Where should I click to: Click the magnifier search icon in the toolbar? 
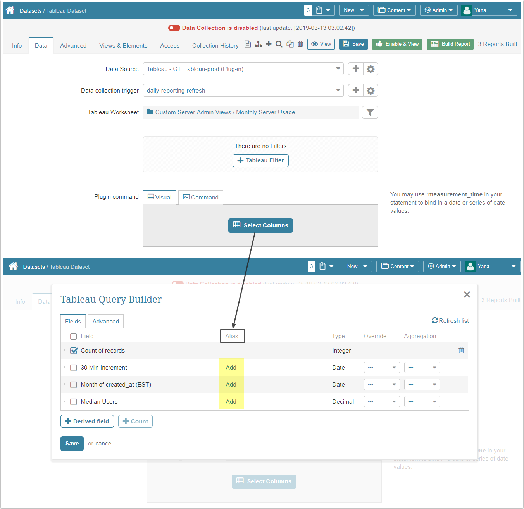click(x=279, y=44)
